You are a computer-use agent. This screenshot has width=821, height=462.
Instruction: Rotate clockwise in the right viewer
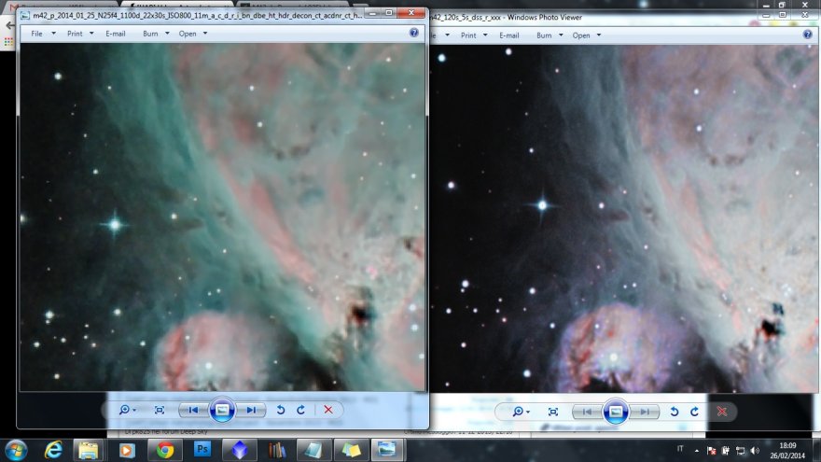pos(695,412)
